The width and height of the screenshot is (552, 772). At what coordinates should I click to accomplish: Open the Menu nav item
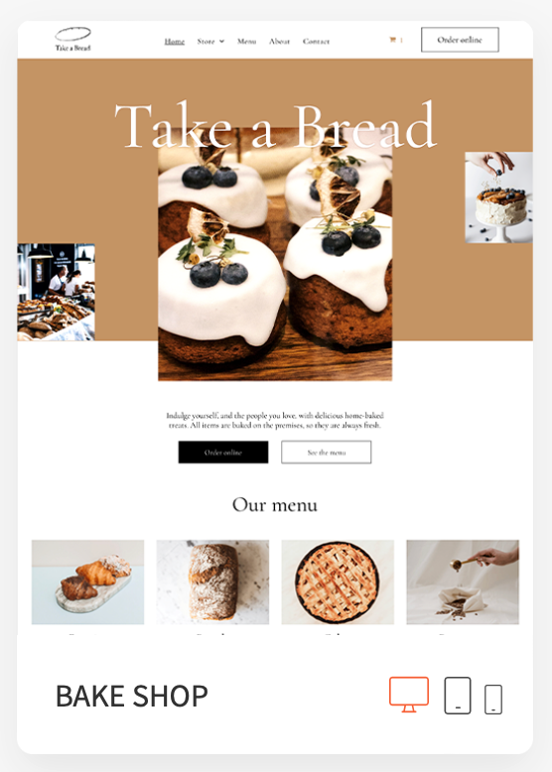pos(246,42)
